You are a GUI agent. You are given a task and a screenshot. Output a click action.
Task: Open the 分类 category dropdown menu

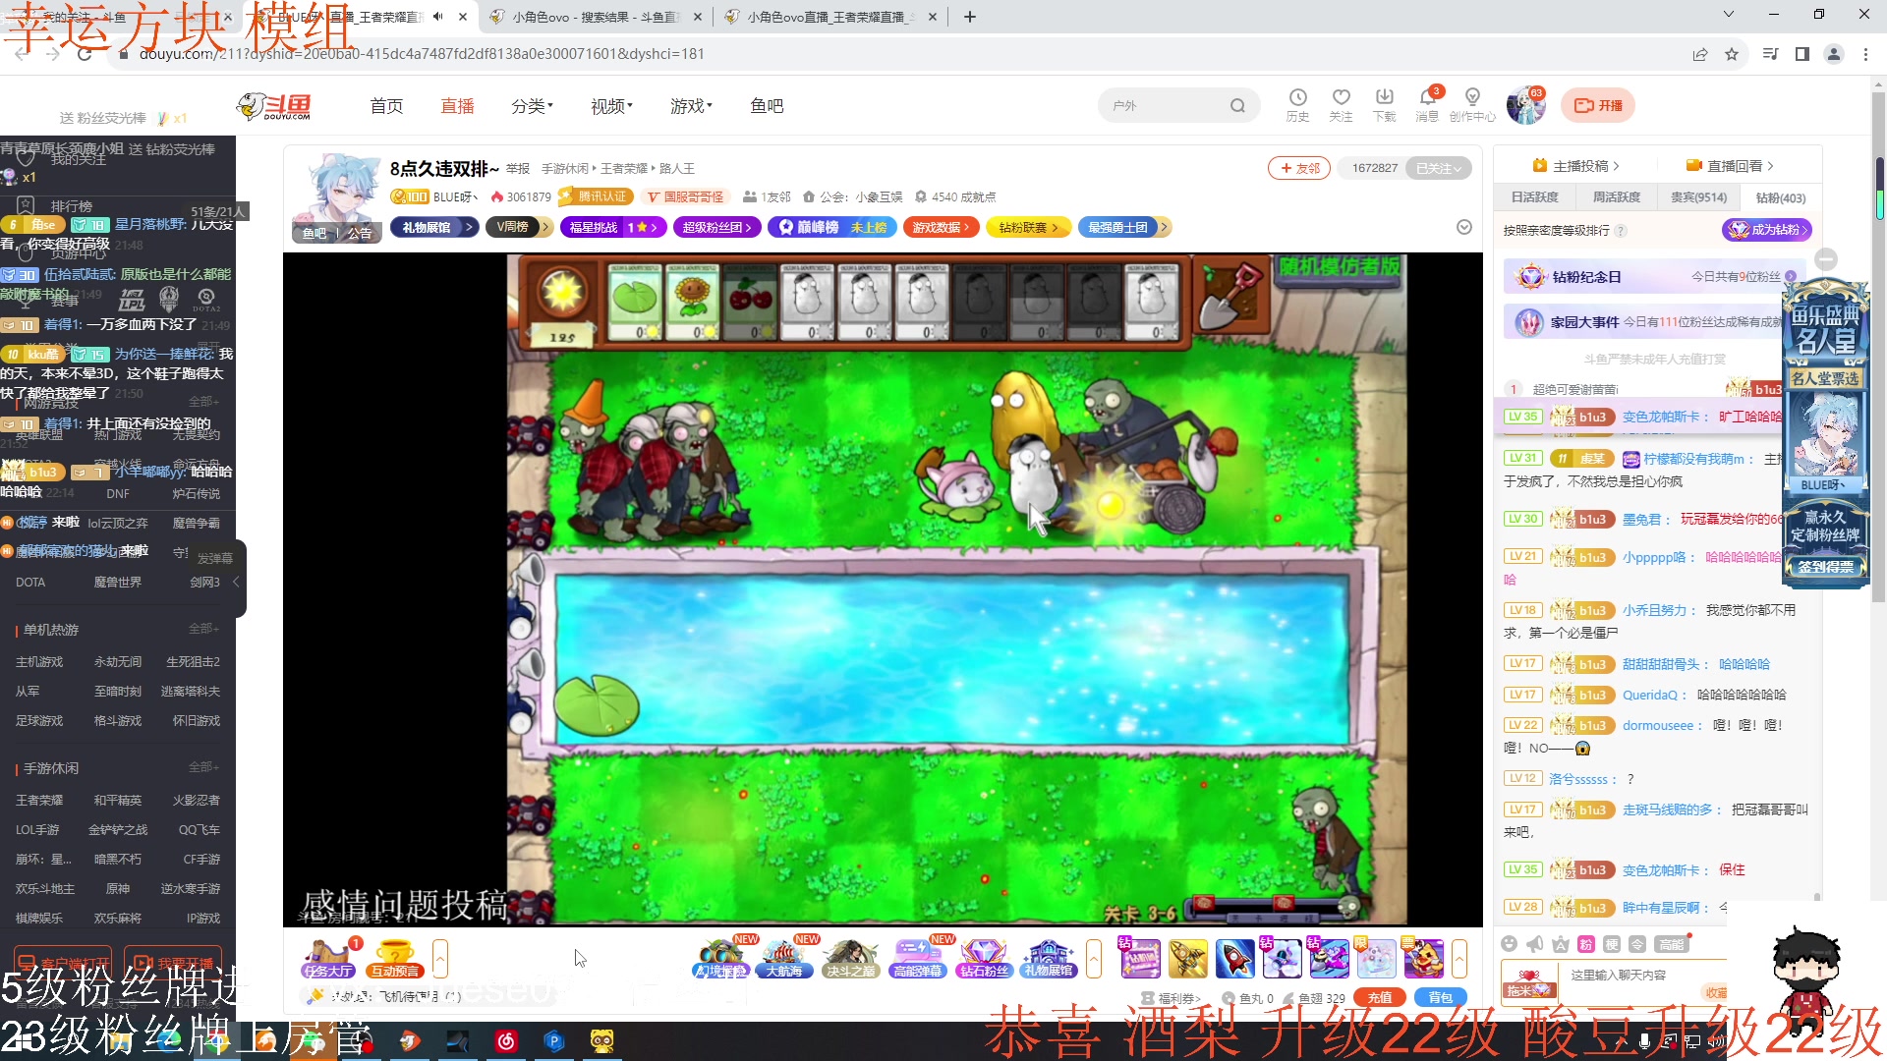click(x=532, y=106)
